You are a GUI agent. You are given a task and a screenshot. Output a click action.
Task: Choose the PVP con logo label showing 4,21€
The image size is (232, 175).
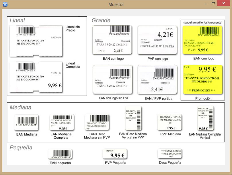157,40
